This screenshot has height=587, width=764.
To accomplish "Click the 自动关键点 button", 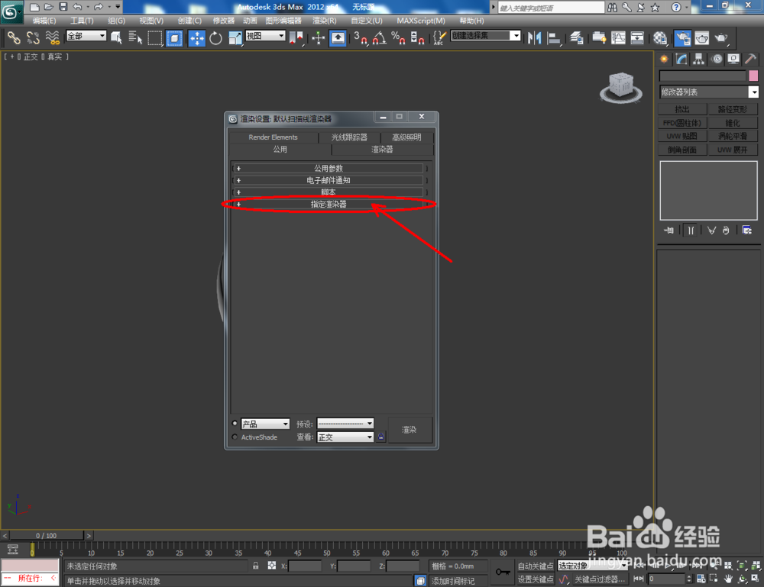I will [536, 566].
